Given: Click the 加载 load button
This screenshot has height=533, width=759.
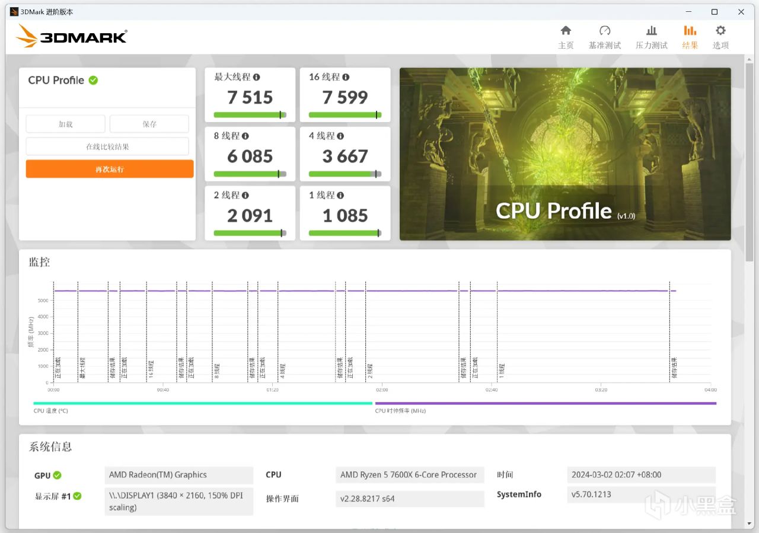Looking at the screenshot, I should coord(65,124).
